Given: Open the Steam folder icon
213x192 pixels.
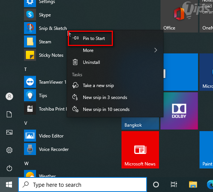Looking at the screenshot, I should 30,41.
